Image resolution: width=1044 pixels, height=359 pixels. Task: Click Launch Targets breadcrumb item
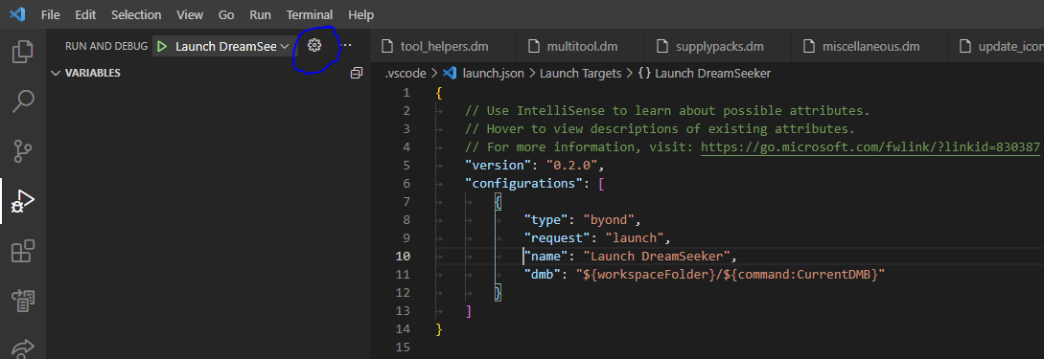click(580, 73)
